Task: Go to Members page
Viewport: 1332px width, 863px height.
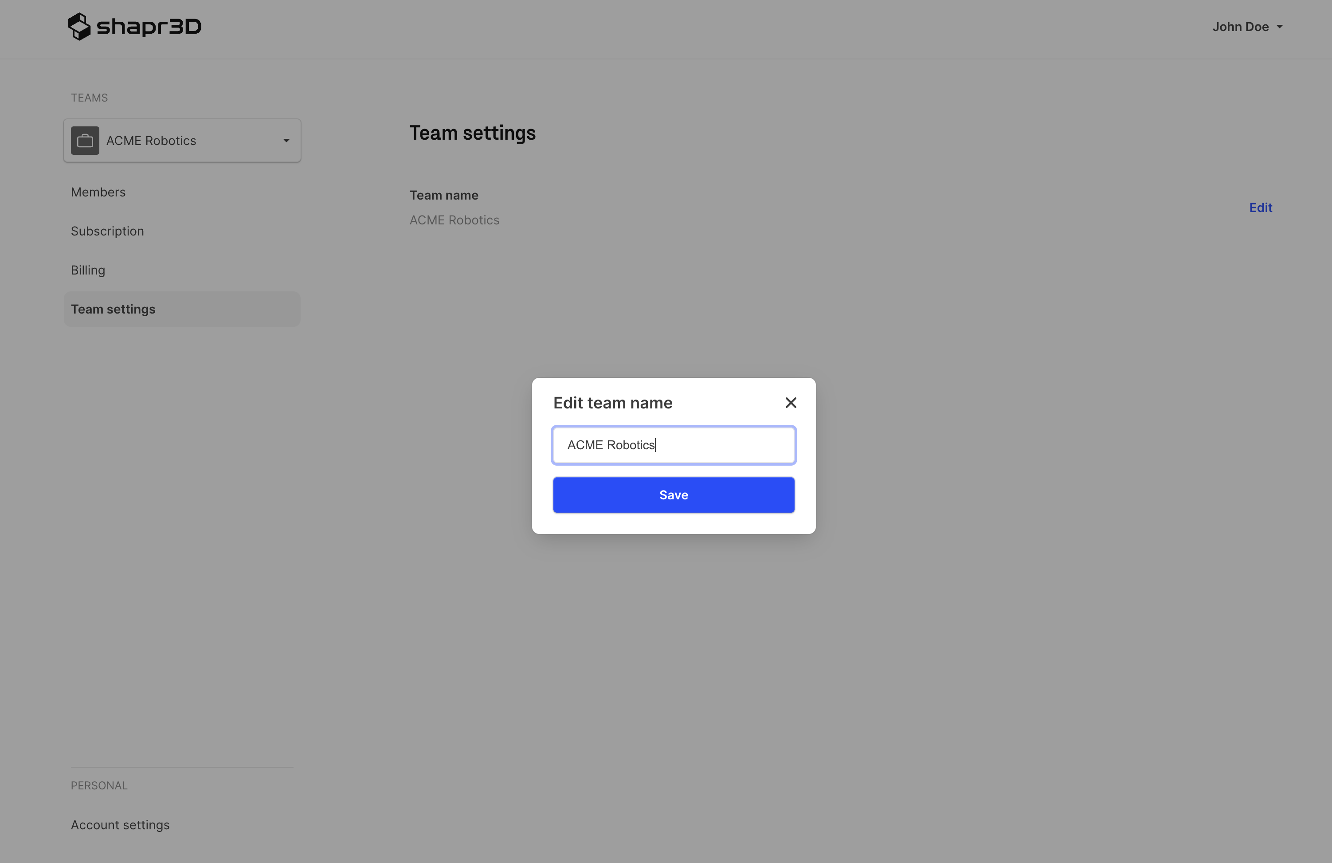Action: coord(98,192)
